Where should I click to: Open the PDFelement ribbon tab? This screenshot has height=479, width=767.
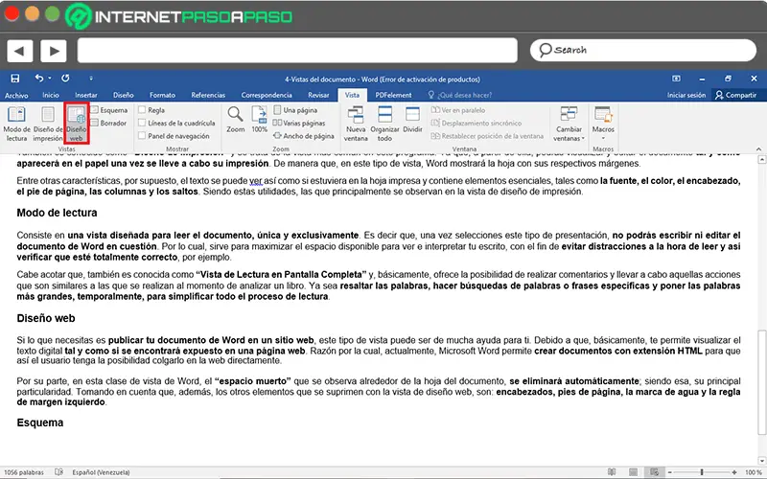tap(393, 95)
